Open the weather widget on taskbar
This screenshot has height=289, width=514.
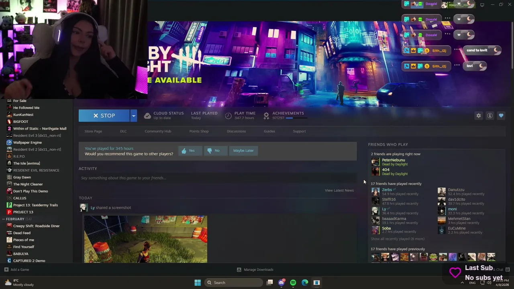(19, 283)
